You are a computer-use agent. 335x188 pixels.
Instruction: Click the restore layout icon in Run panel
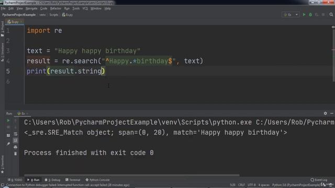(8, 135)
